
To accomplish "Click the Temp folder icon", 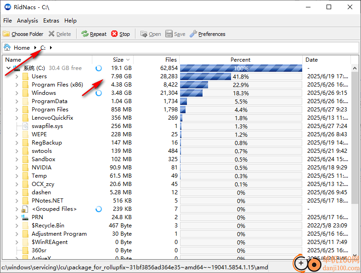I will tap(26, 176).
